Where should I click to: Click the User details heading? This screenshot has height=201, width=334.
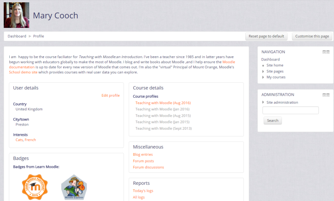click(26, 88)
